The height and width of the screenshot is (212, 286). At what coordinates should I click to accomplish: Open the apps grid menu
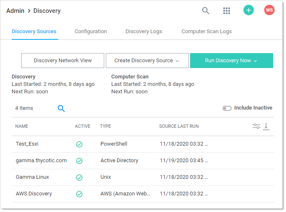tap(227, 11)
